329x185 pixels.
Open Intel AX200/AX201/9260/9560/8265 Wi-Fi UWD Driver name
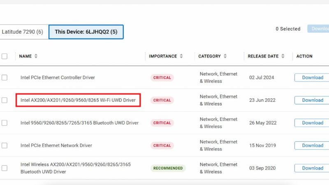[x=78, y=100]
